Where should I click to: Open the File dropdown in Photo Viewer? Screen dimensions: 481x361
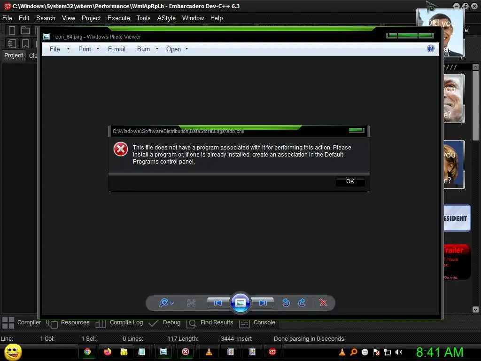tap(60, 49)
